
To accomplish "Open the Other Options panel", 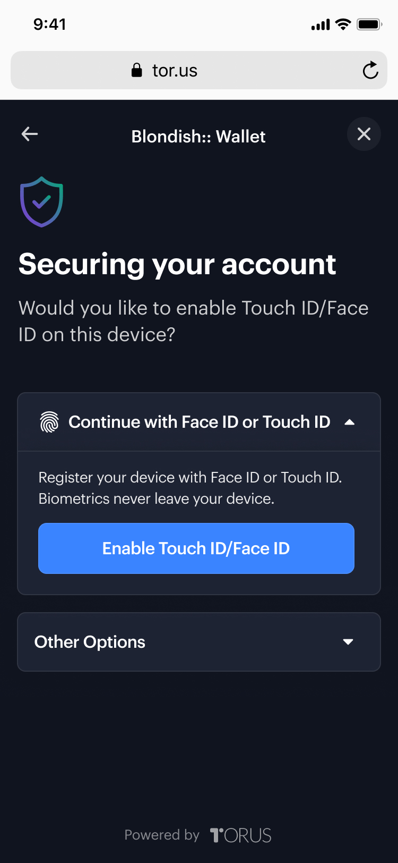I will pyautogui.click(x=199, y=642).
